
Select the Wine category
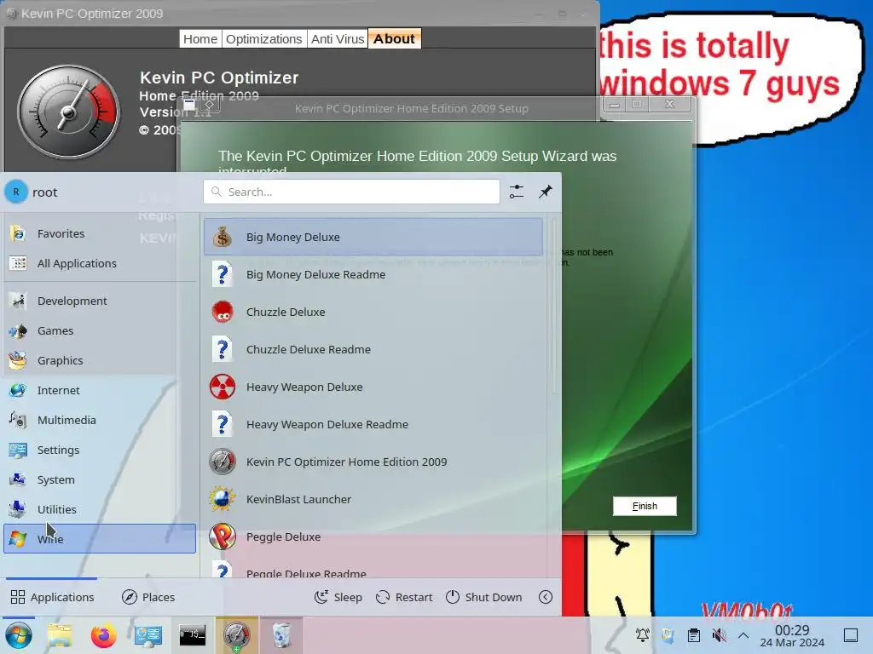click(x=100, y=539)
